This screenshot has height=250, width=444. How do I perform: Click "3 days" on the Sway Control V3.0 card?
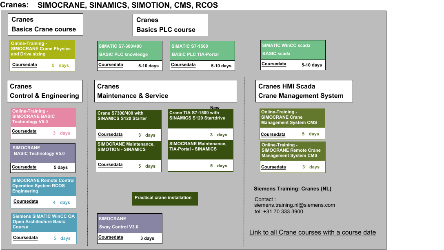pos(147,239)
